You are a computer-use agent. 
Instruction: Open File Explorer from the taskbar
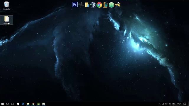[28, 104]
